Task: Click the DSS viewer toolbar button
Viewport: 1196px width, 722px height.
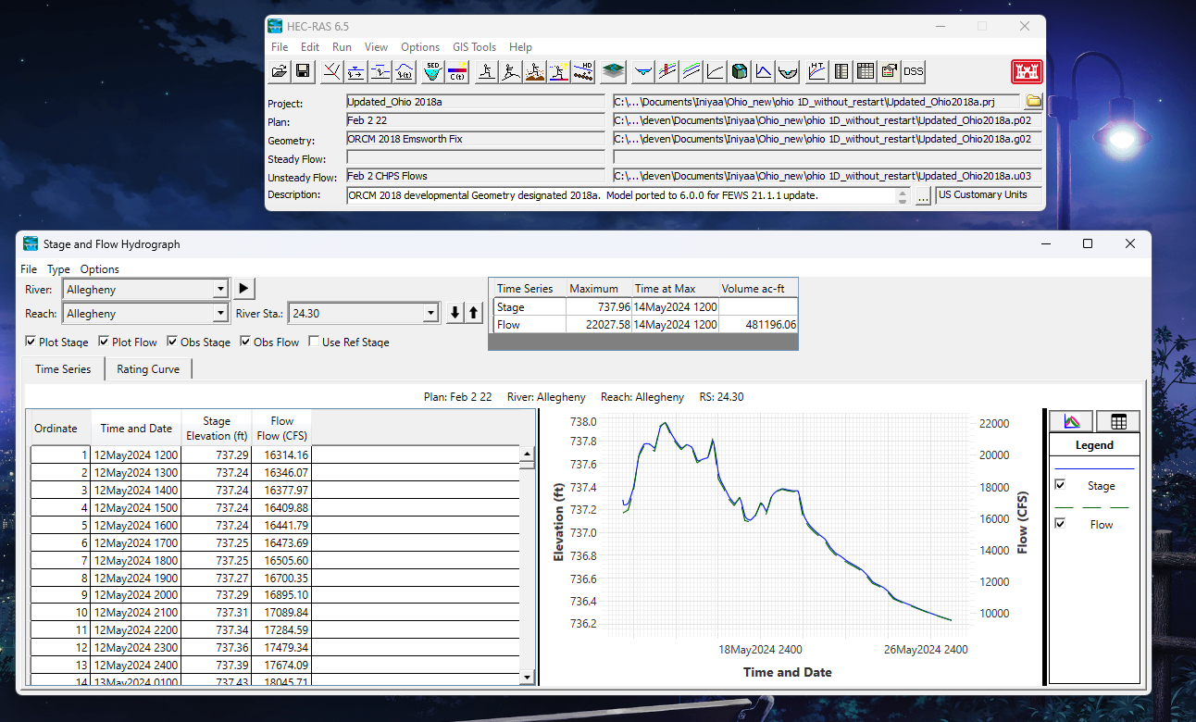Action: (914, 71)
